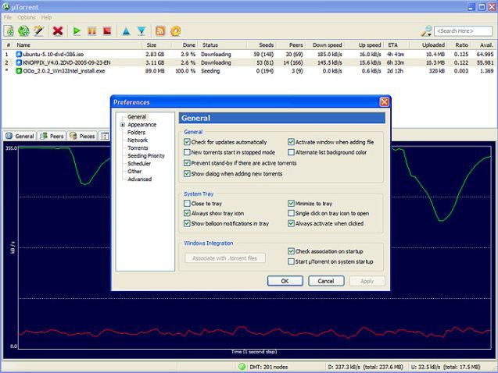Switch to the General info tab
Image resolution: width=498 pixels, height=373 pixels.
20,136
